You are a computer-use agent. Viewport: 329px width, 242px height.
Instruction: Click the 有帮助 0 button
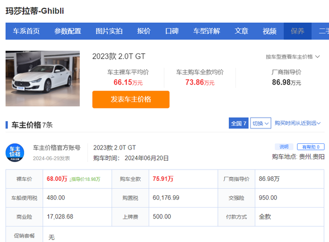(x=310, y=147)
